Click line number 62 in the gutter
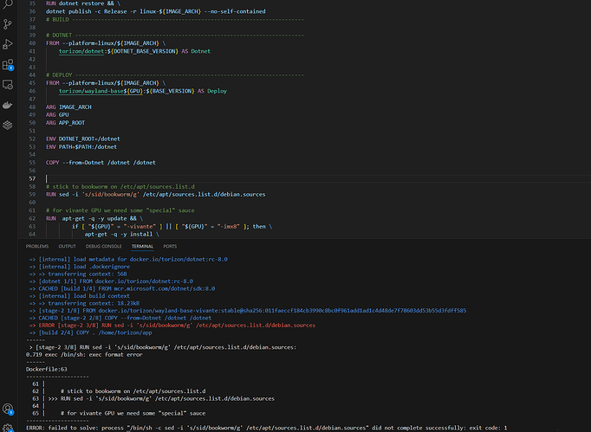This screenshot has width=591, height=432. tap(32, 218)
